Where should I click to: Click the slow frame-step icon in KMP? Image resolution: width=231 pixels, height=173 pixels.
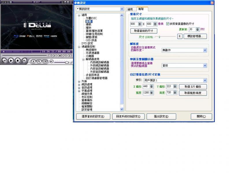click(55, 56)
